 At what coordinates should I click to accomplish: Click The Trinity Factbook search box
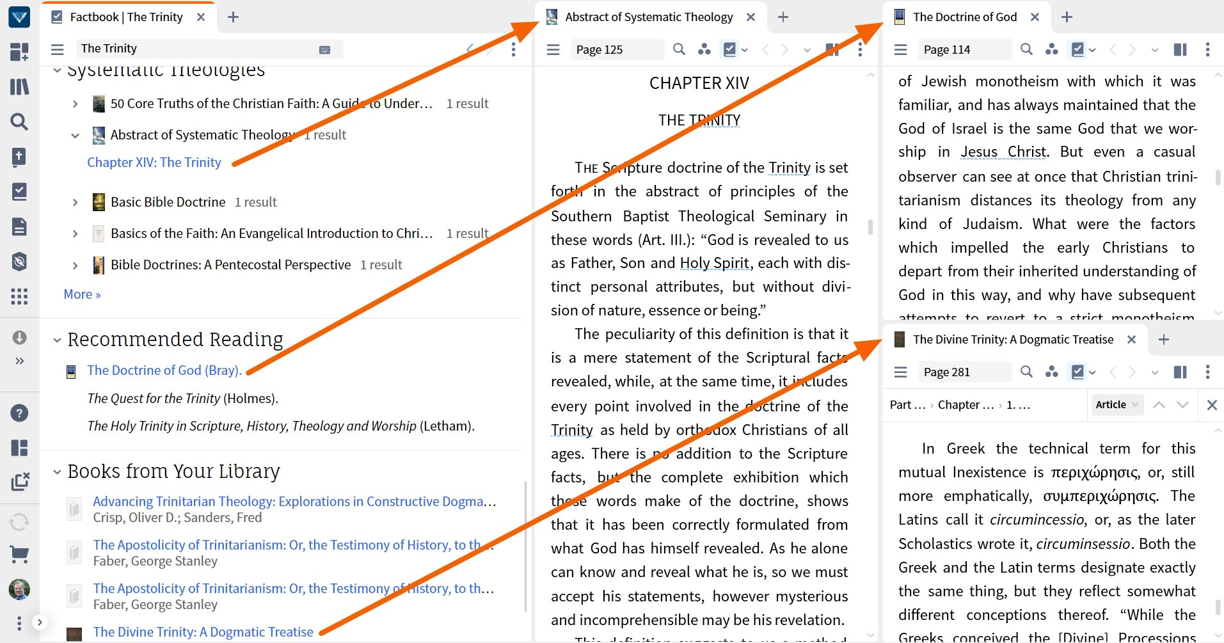[x=209, y=49]
